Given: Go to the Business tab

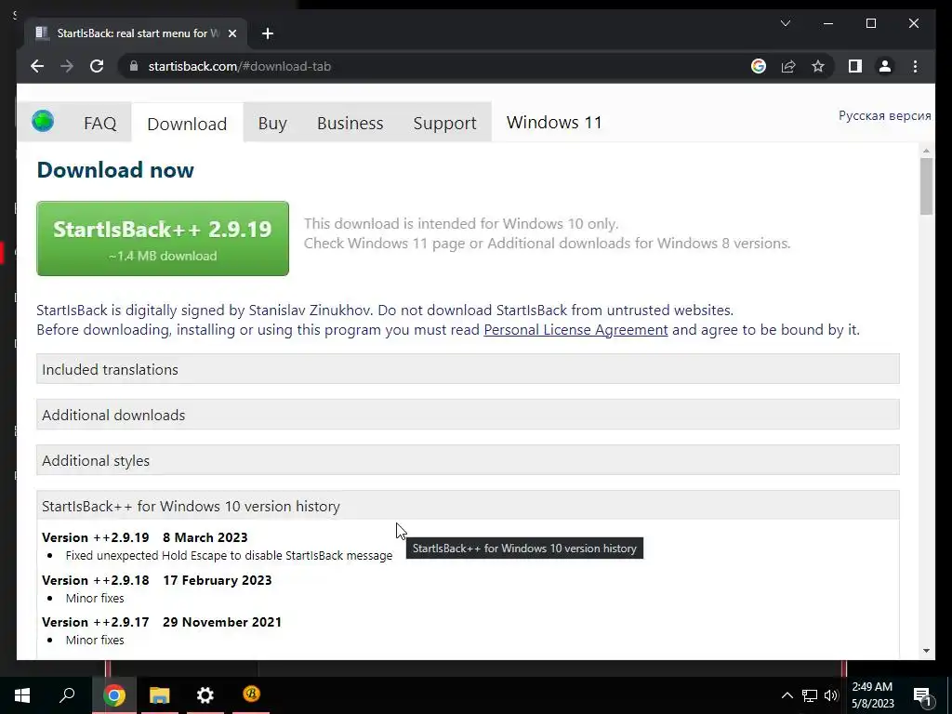Looking at the screenshot, I should click(x=350, y=124).
